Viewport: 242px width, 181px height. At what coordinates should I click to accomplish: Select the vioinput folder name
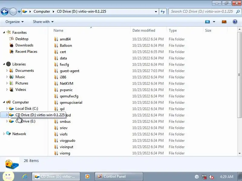coord(67,147)
